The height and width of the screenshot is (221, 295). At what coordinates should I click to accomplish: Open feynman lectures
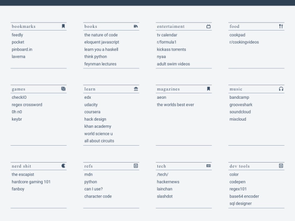(101, 64)
